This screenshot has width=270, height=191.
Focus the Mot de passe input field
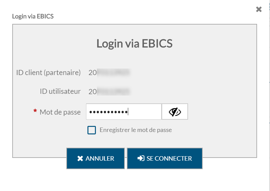124,112
